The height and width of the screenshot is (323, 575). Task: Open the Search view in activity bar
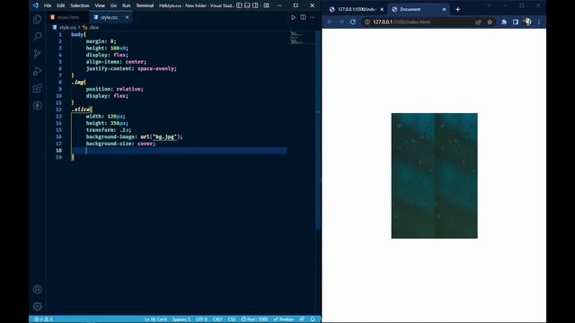pos(37,36)
